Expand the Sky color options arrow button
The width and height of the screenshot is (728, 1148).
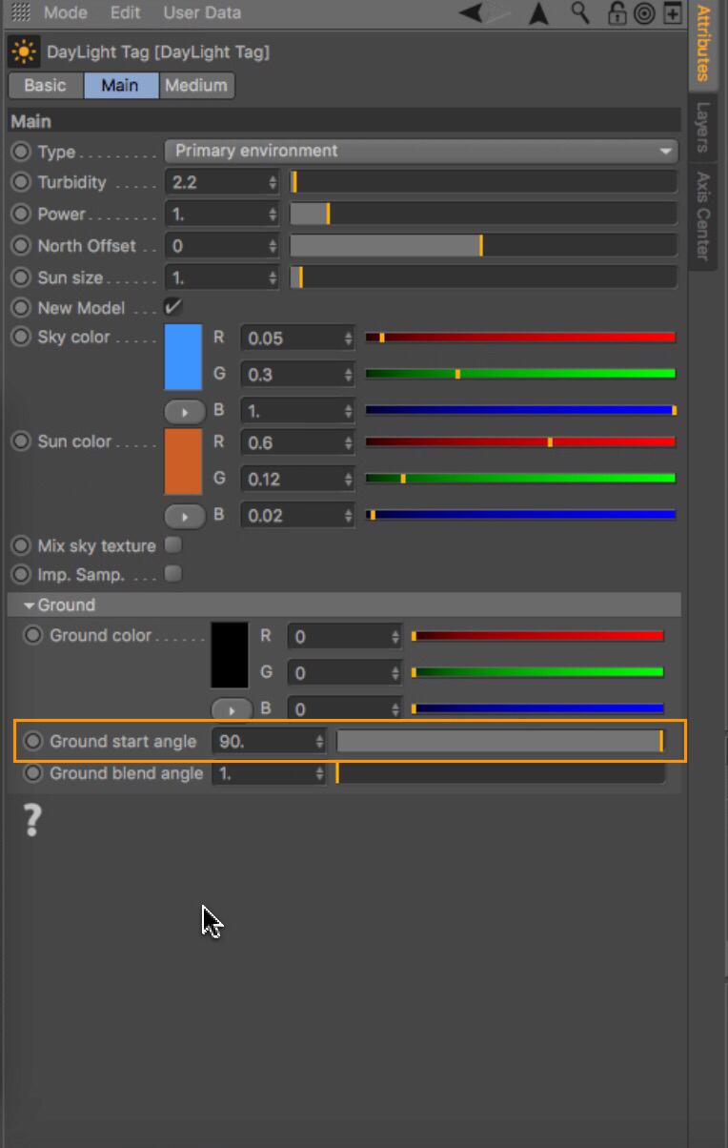click(x=185, y=412)
